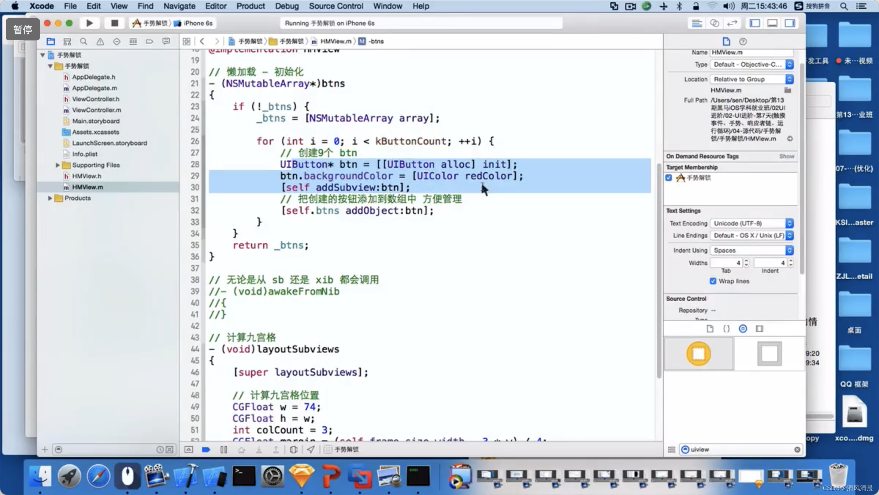This screenshot has height=495, width=879.
Task: Open the Indent Using dropdown menu
Action: (751, 250)
